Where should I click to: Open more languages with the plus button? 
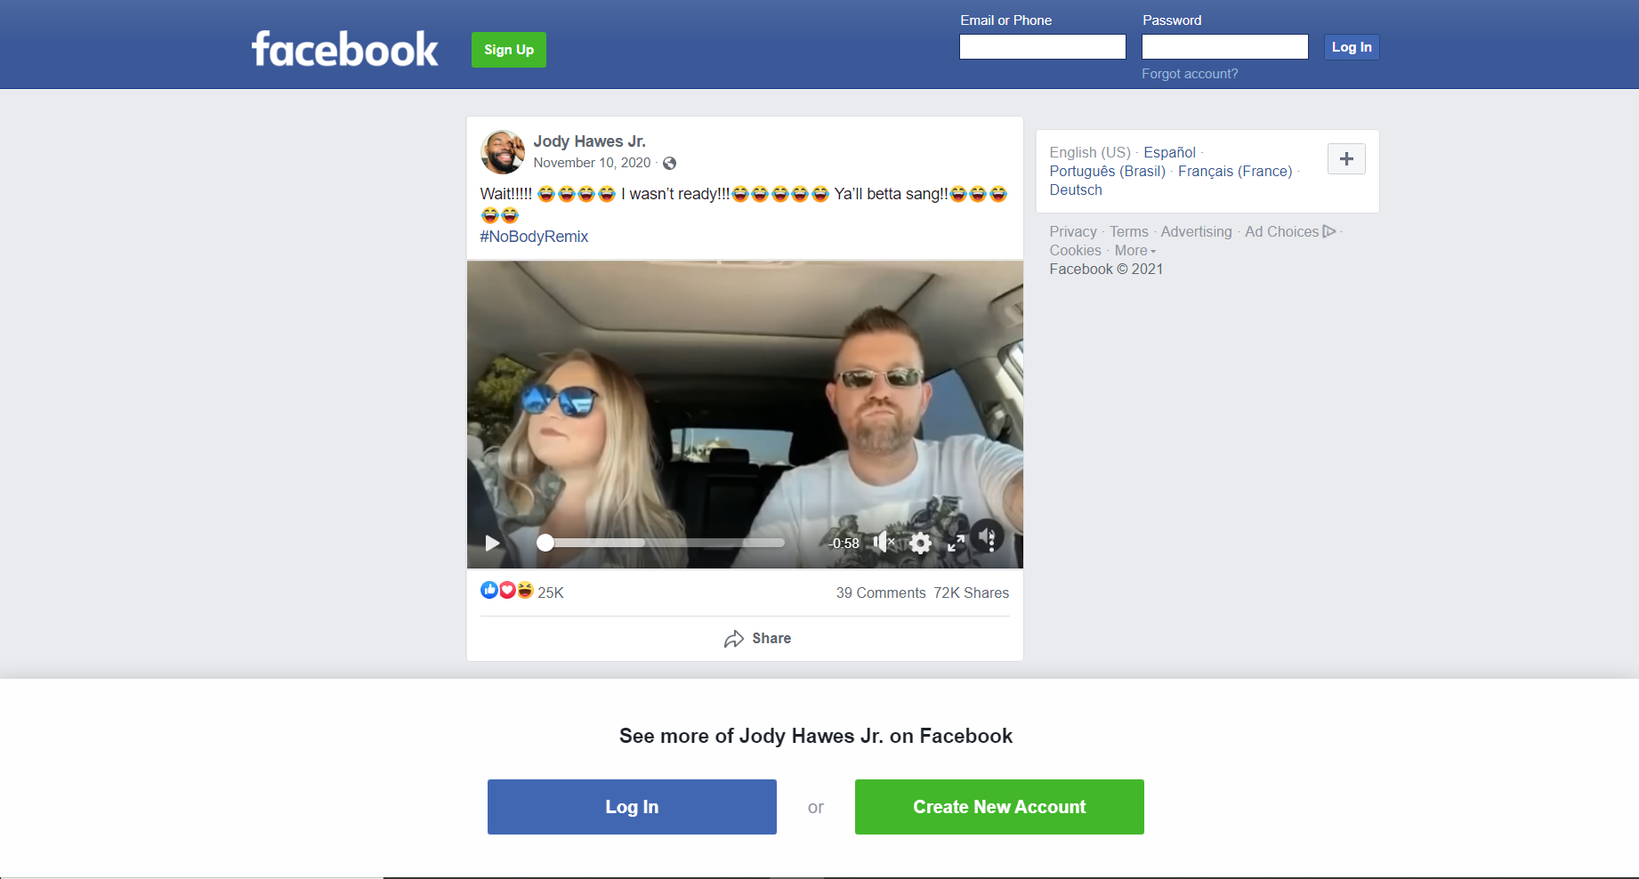tap(1346, 159)
